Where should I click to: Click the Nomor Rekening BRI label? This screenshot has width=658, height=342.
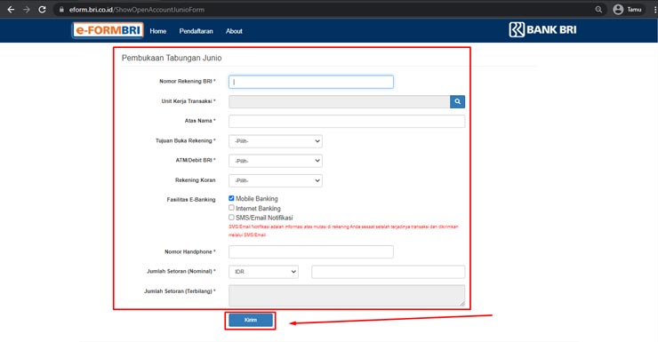187,82
